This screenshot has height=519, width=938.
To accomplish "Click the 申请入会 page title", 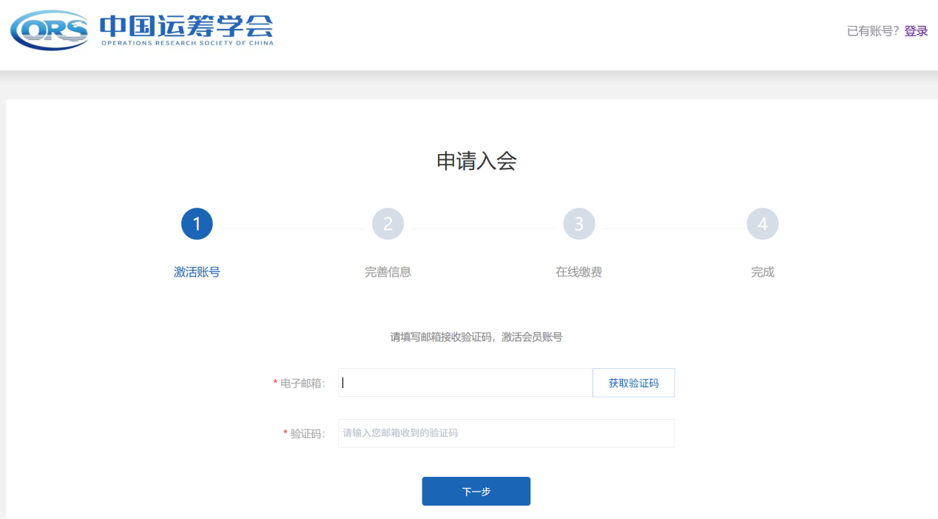I will coord(476,161).
